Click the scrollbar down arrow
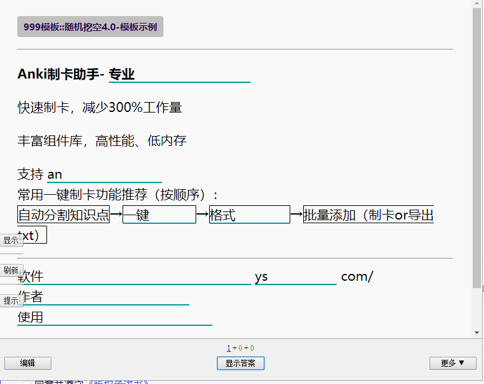 point(477,333)
